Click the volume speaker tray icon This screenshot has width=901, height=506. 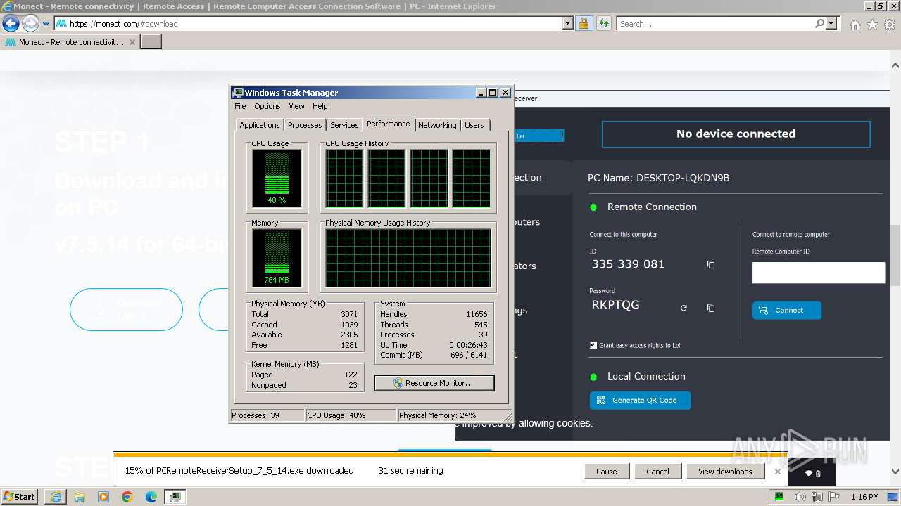800,497
